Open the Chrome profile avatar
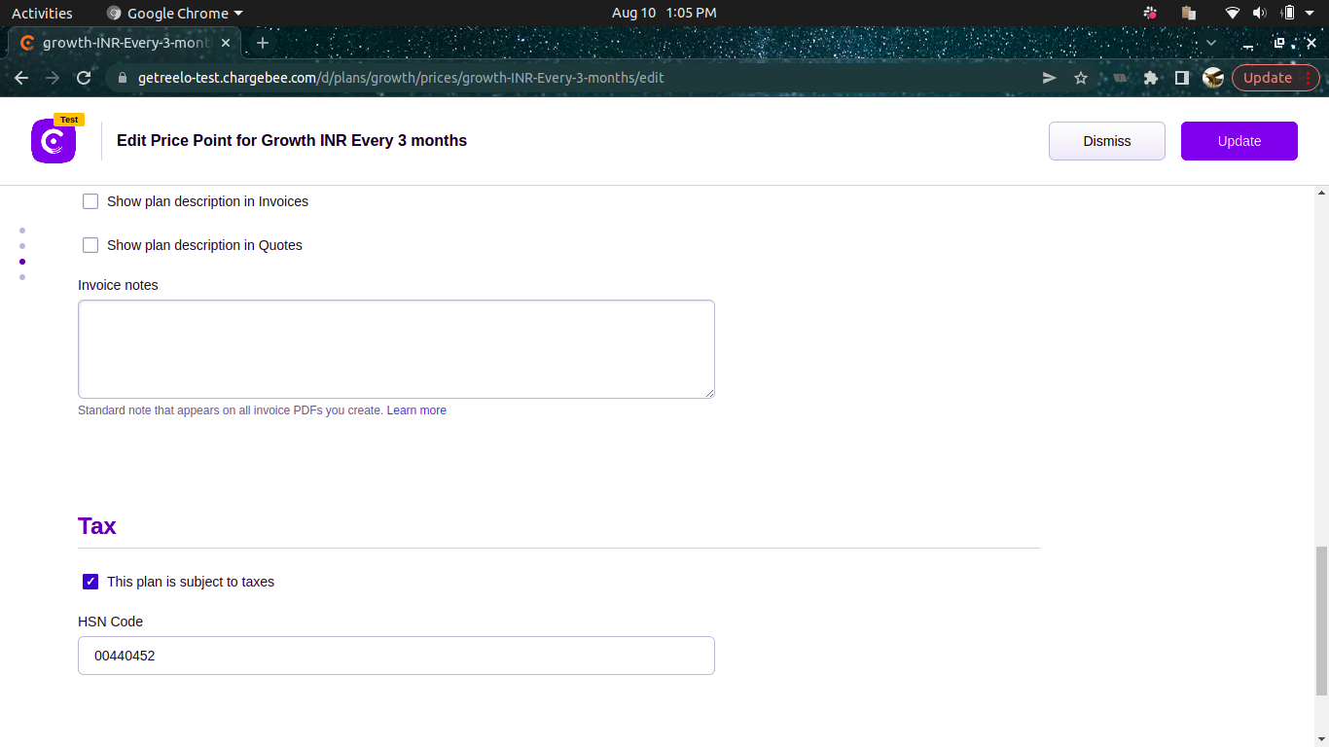 (x=1212, y=77)
